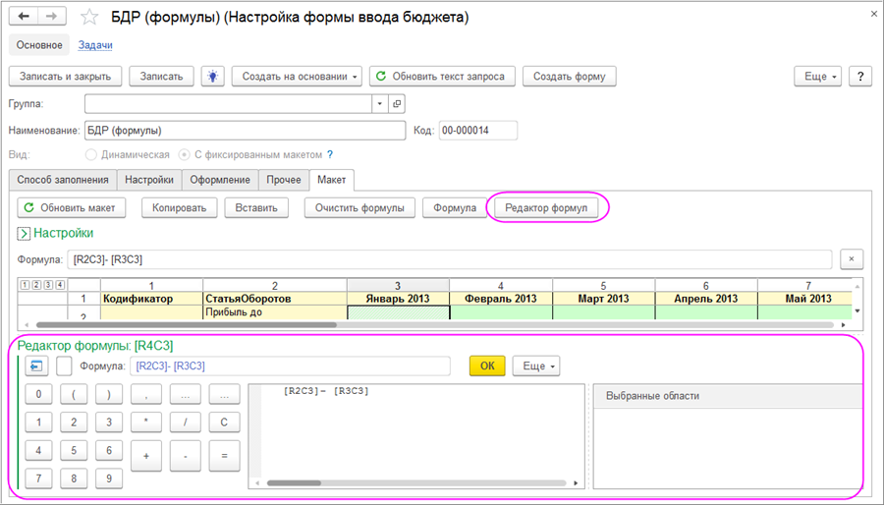
Task: Switch to the Способ заполнения tab
Action: (x=63, y=180)
